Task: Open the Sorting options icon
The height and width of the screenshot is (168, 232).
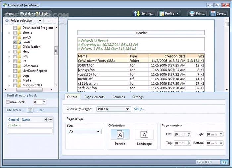Action: tap(137, 14)
